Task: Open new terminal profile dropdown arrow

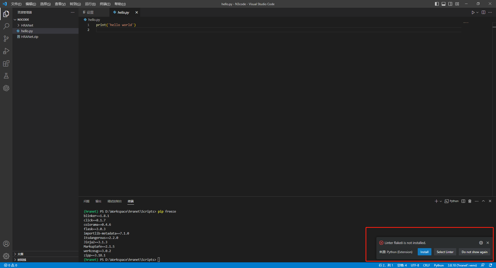Action: point(441,201)
